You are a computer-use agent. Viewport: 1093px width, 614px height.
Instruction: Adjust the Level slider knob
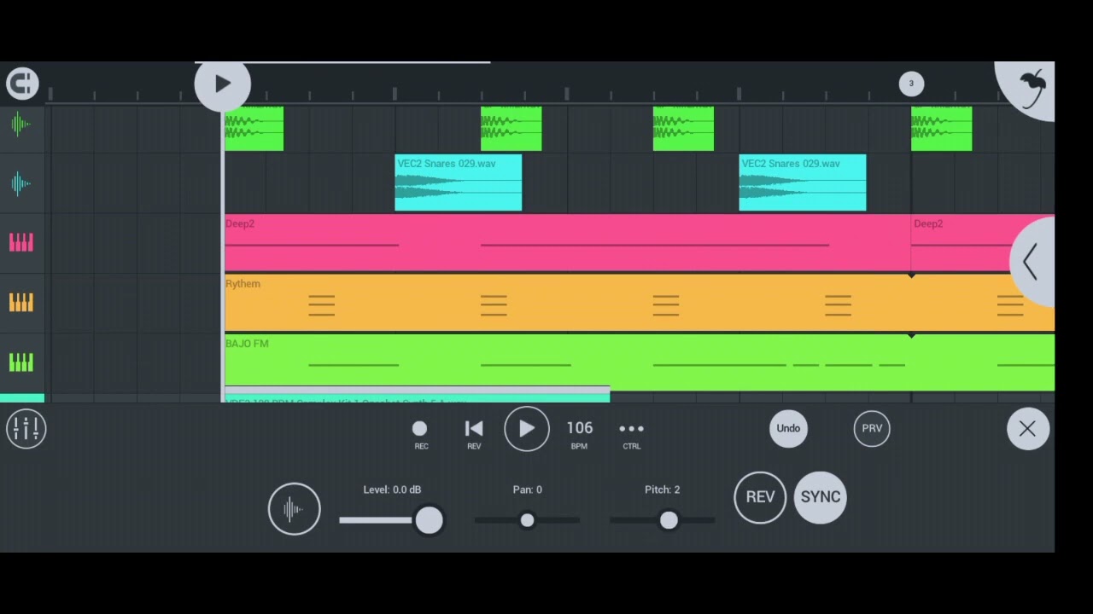429,520
